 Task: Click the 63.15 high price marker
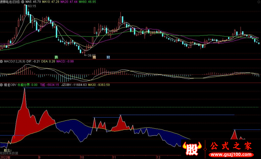31,6
